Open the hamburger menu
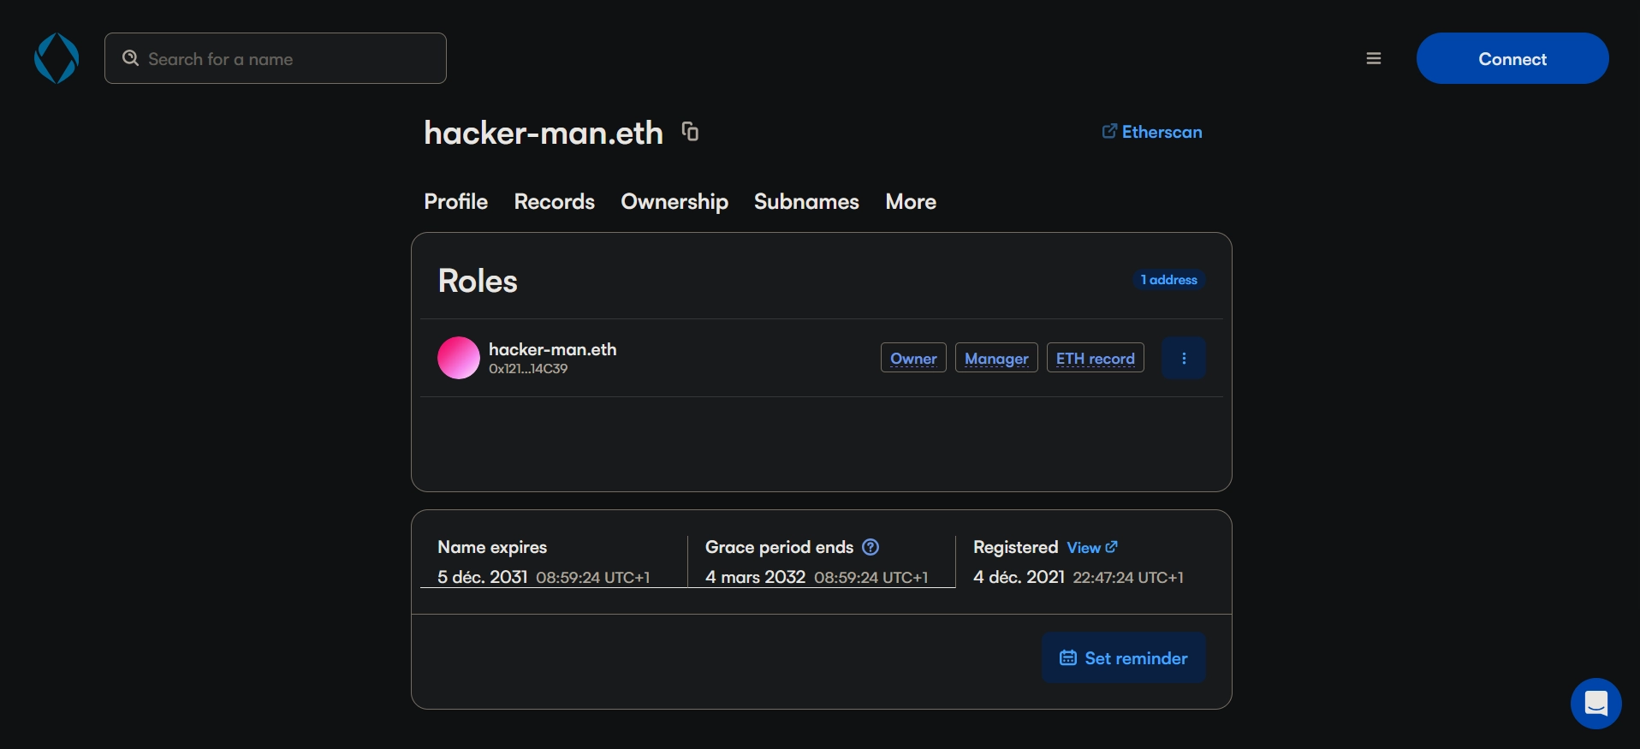 click(x=1373, y=58)
